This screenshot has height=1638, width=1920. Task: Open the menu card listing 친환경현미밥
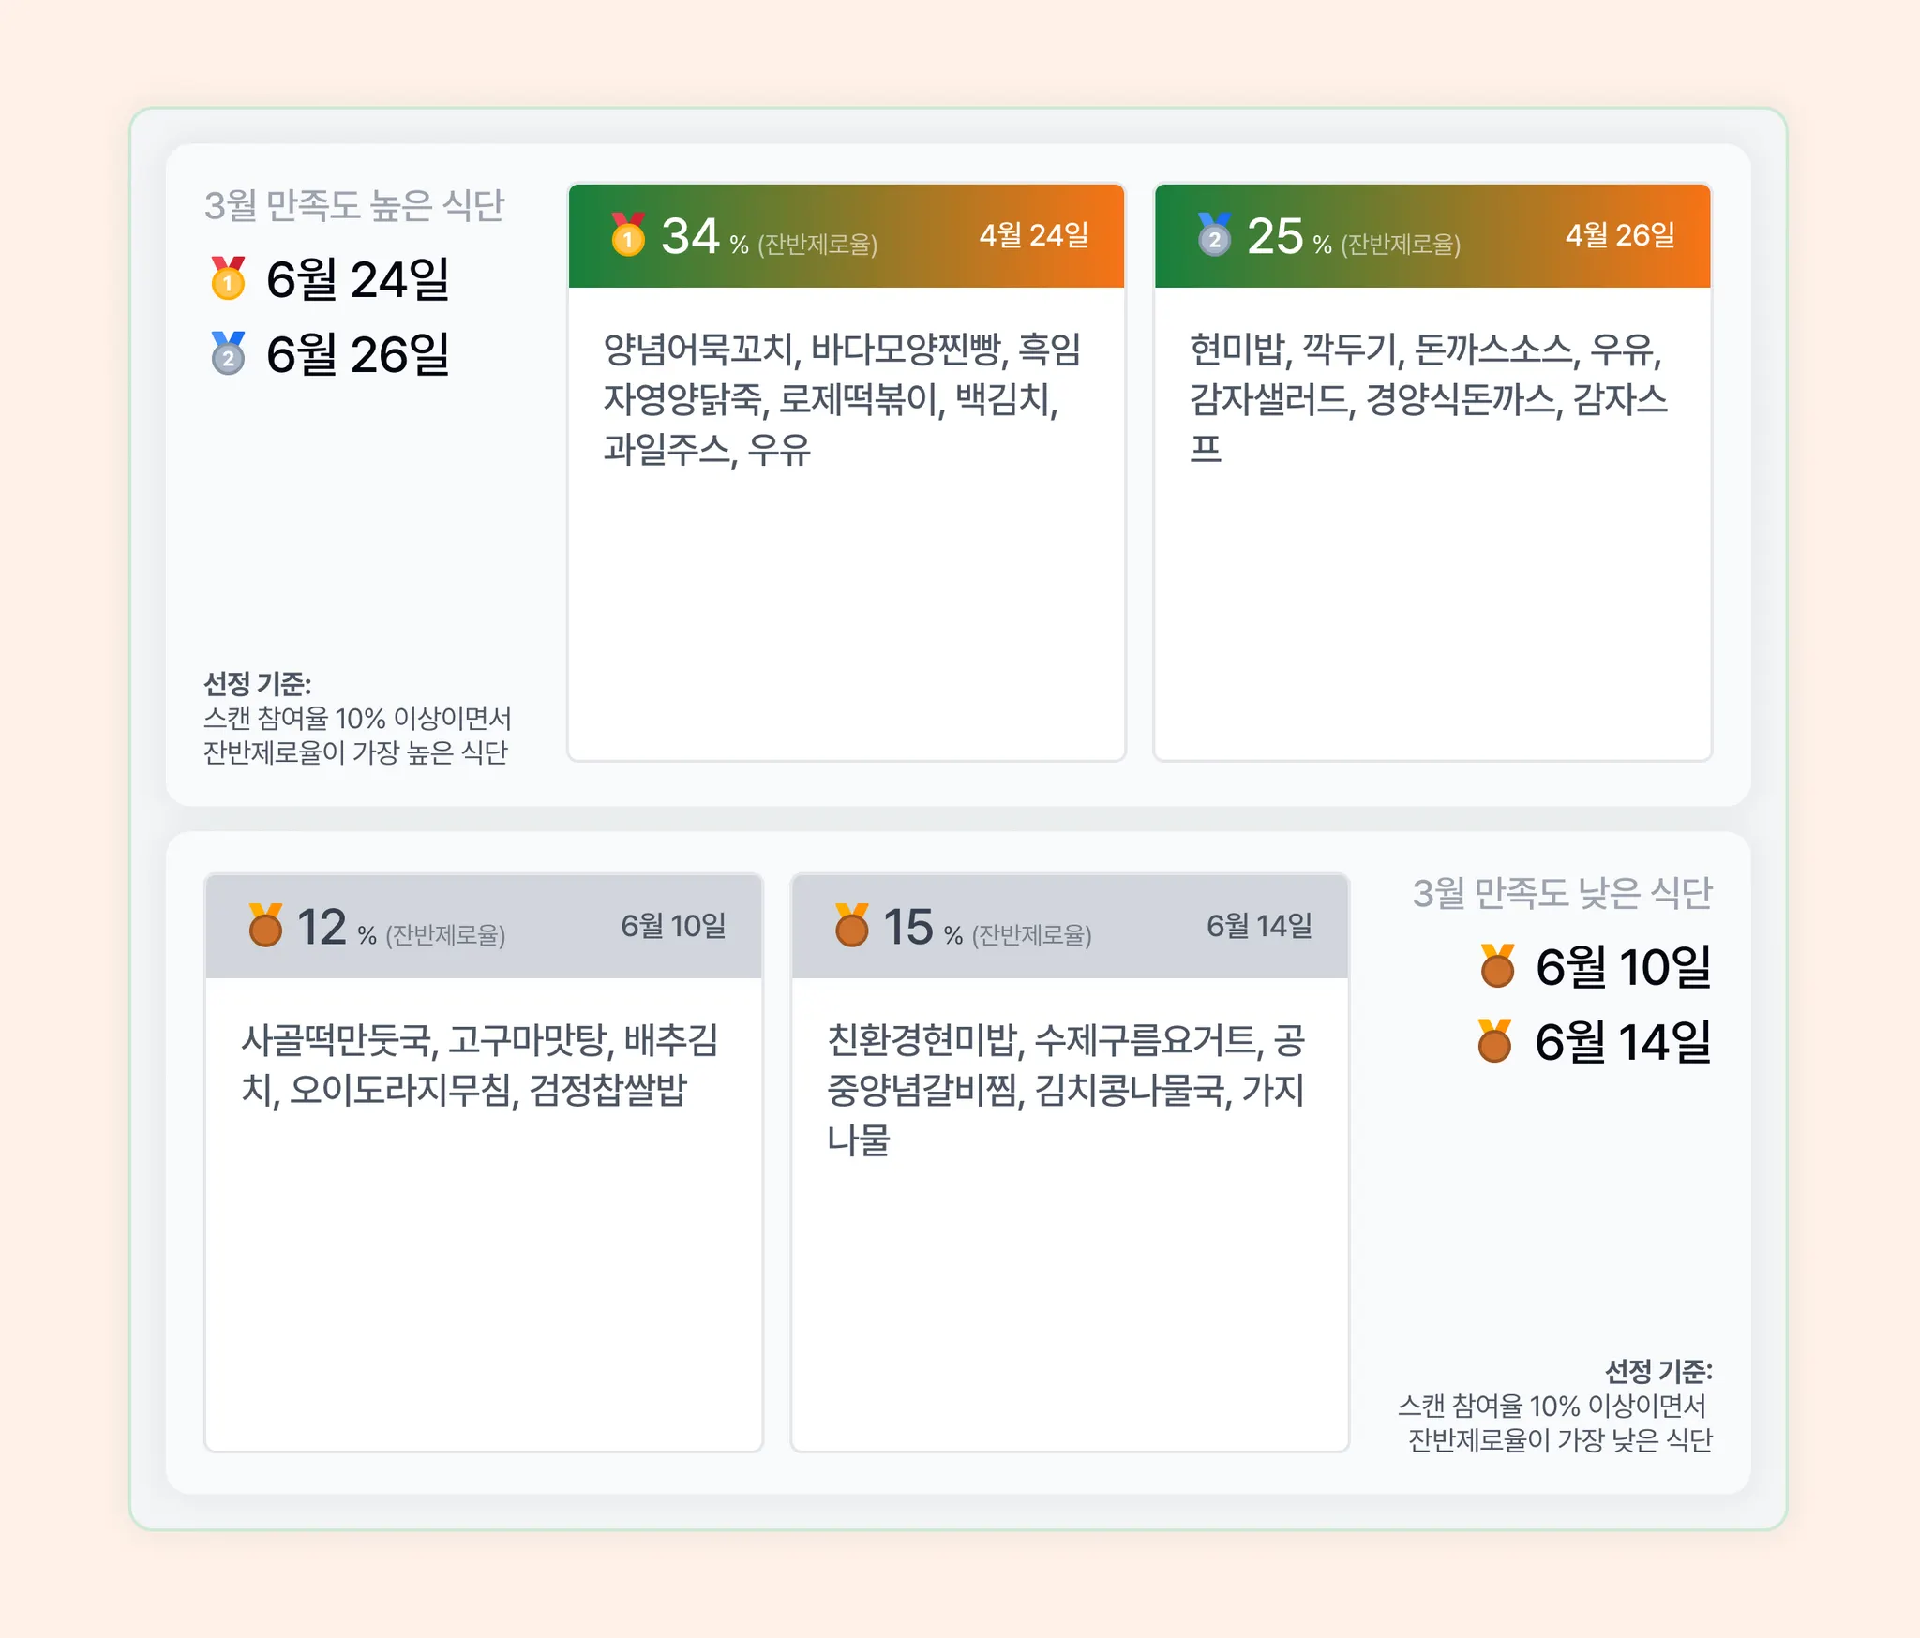click(1070, 1163)
